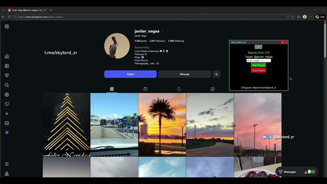The width and height of the screenshot is (327, 184).
Task: Open the Meta apps grid icon
Action: tap(7, 174)
